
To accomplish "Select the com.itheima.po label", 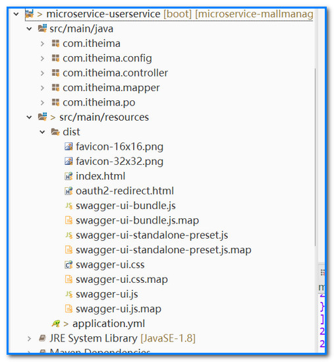I will 99,103.
